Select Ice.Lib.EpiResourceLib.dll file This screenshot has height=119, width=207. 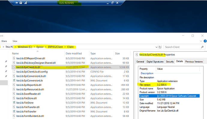click(x=30, y=89)
